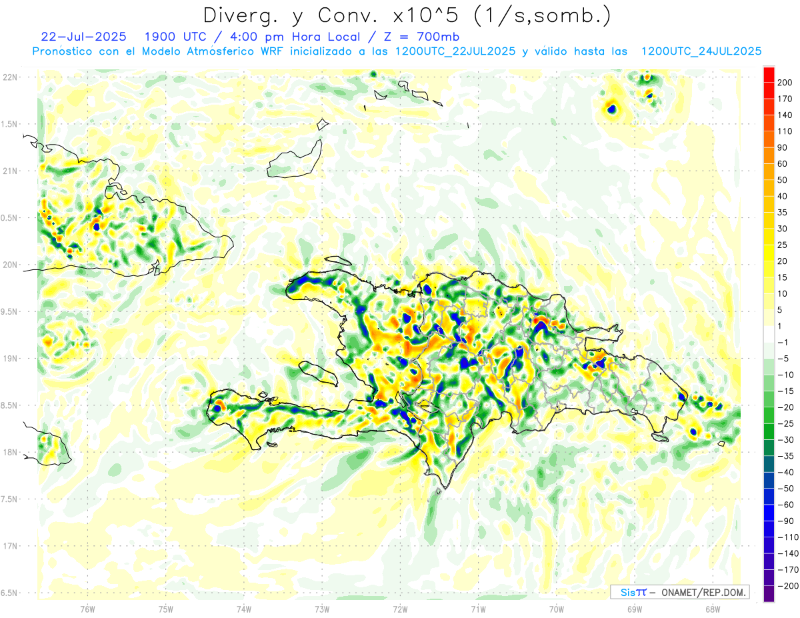Viewport: 800px width, 618px height.
Task: Click the '69W' longitude label
Action: click(x=634, y=608)
